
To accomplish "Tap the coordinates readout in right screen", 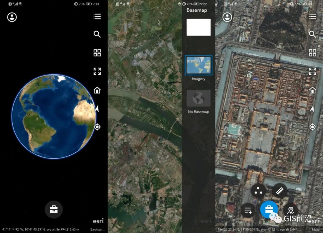I will 259,229.
